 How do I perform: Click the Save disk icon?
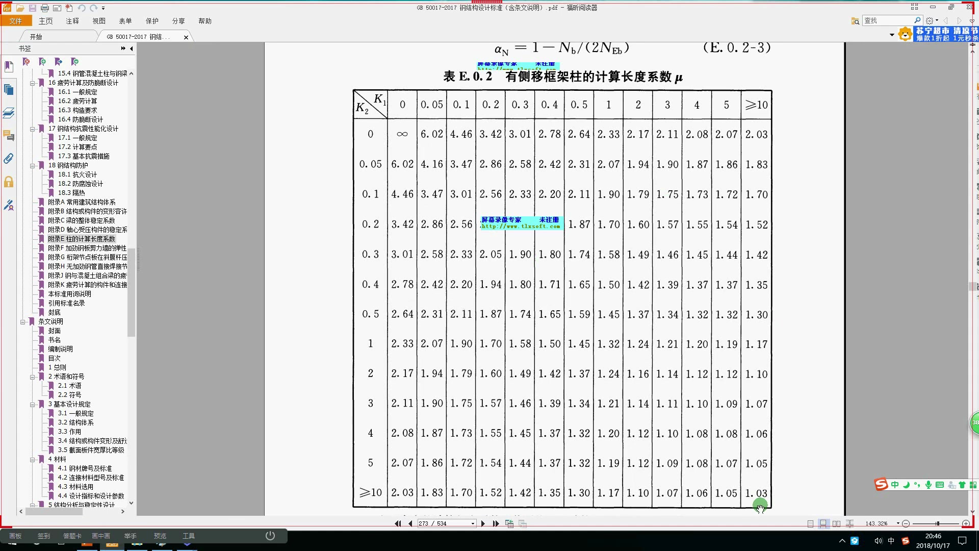click(32, 8)
